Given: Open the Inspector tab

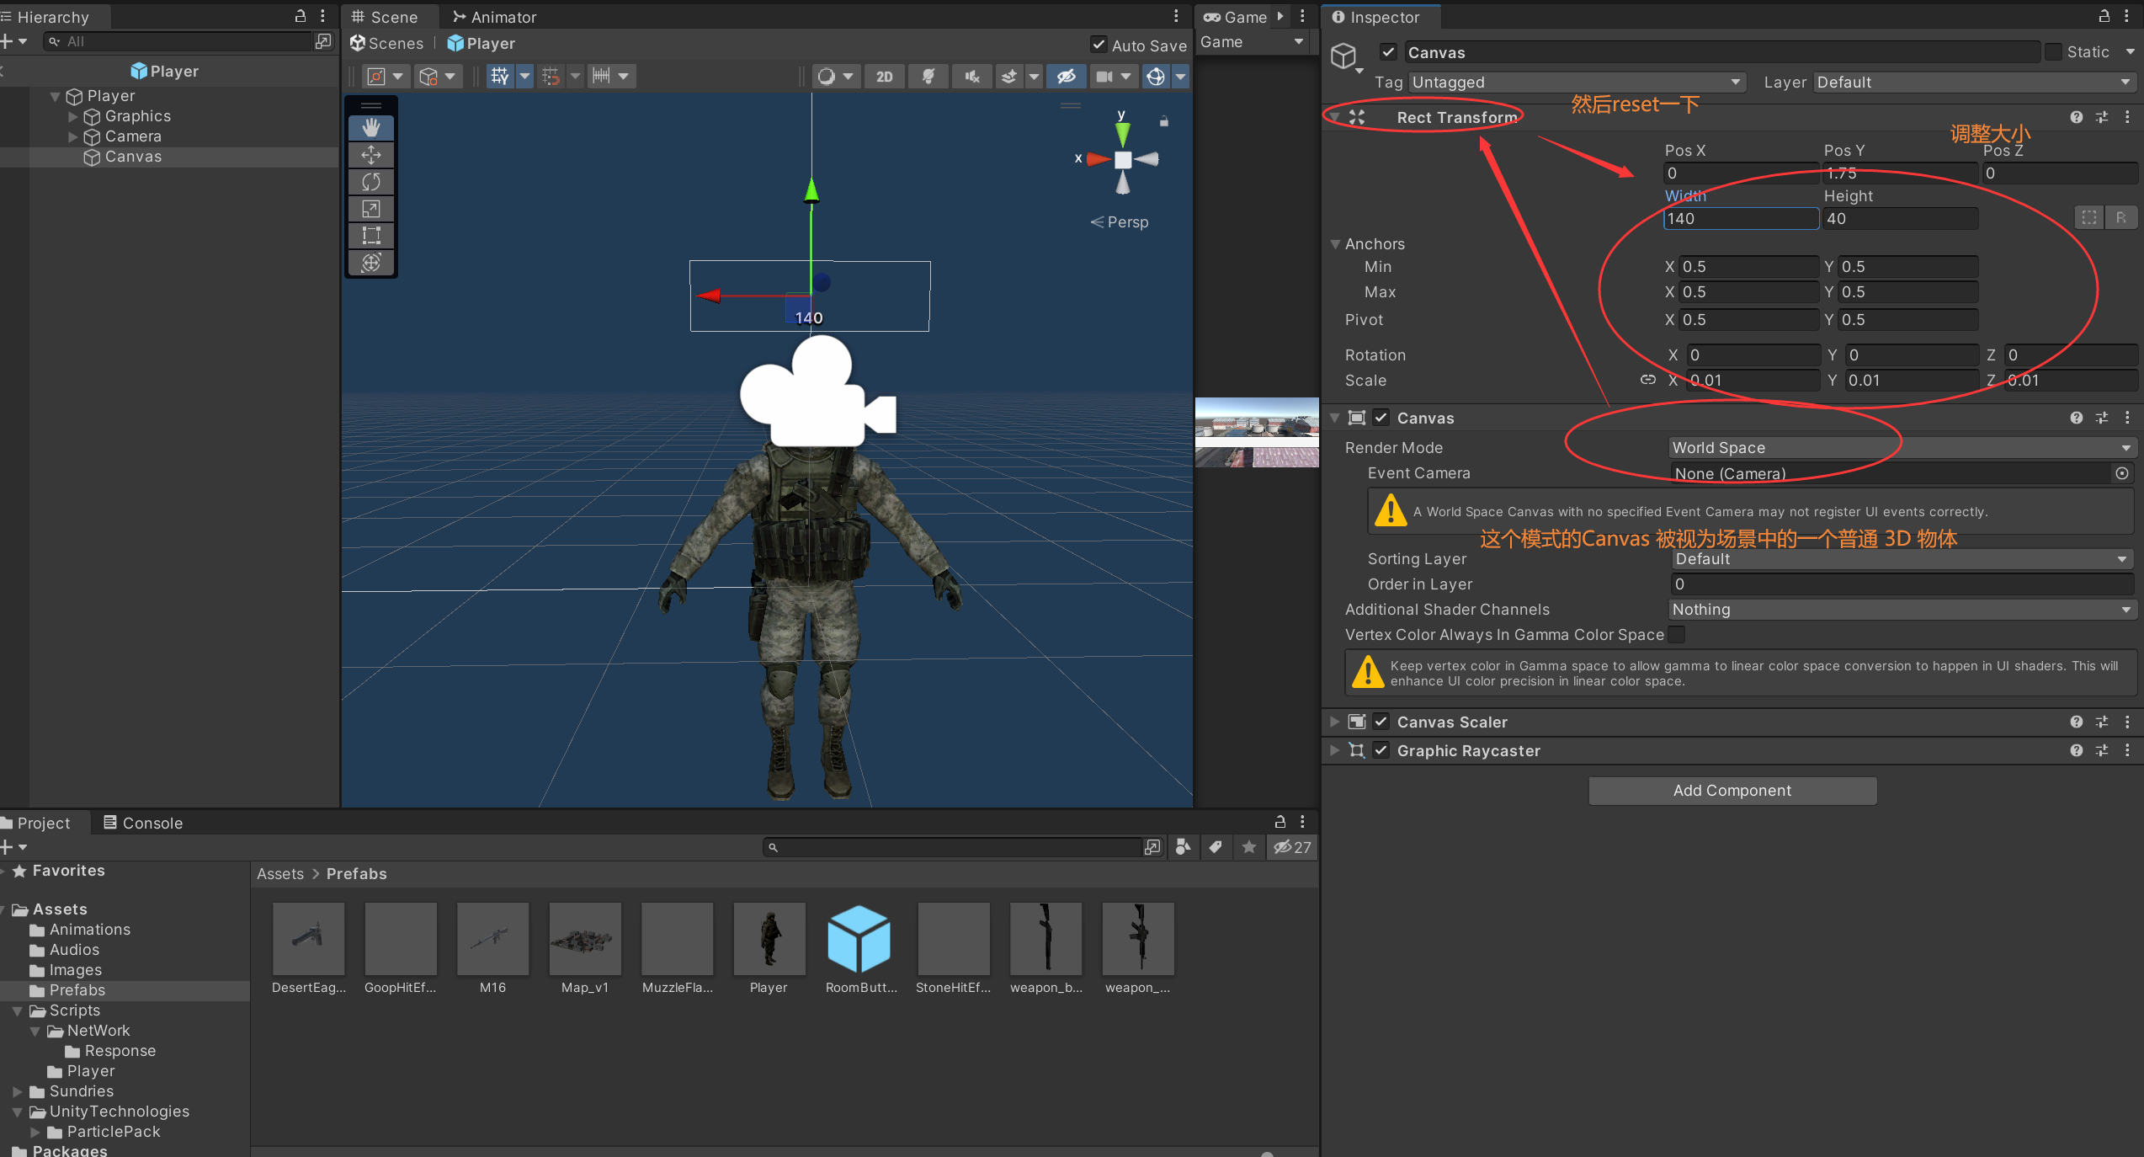Looking at the screenshot, I should (x=1376, y=17).
